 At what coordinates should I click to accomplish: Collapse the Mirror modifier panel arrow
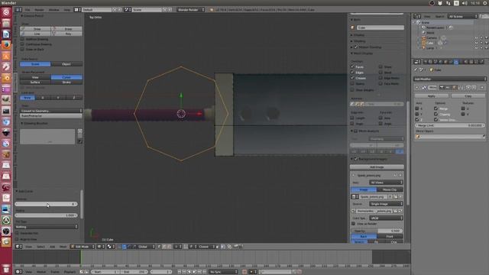(417, 88)
